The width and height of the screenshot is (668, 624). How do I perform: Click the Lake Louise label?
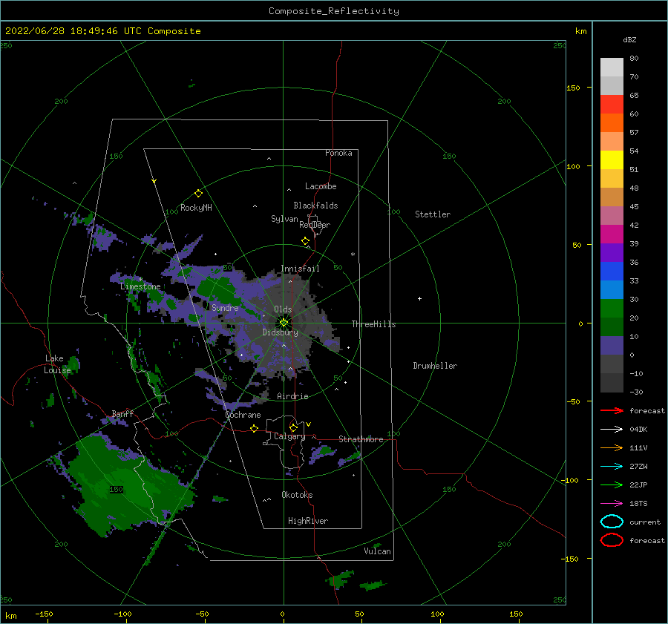pos(57,364)
